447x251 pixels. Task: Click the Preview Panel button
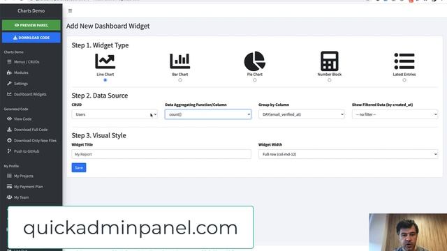point(31,25)
